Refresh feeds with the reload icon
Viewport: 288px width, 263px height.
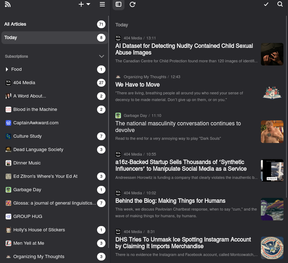[x=133, y=4]
